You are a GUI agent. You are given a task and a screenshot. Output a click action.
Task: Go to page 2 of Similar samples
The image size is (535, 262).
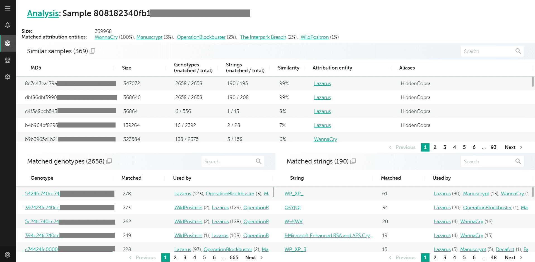pos(435,147)
